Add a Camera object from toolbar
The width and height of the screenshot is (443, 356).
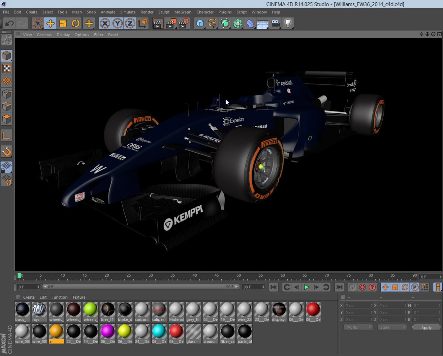point(275,23)
